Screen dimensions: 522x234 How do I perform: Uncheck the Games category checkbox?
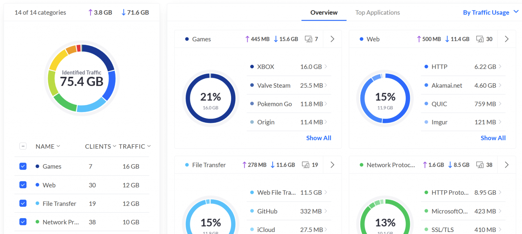click(x=23, y=166)
